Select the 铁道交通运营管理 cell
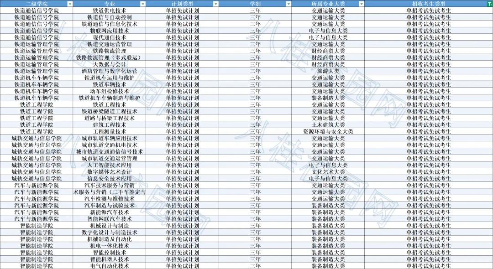 [x=110, y=44]
